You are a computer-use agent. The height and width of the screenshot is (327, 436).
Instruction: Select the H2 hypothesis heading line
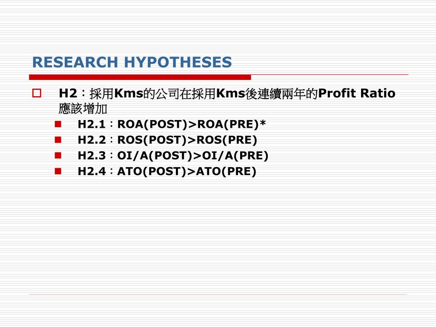click(227, 93)
